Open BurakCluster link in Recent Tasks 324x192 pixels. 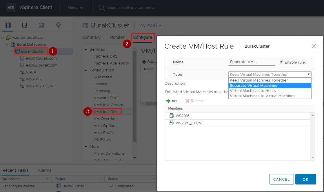click(x=73, y=186)
